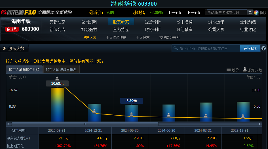Click the help question mark icon
Image resolution: width=268 pixels, height=149 pixels.
coord(263,48)
